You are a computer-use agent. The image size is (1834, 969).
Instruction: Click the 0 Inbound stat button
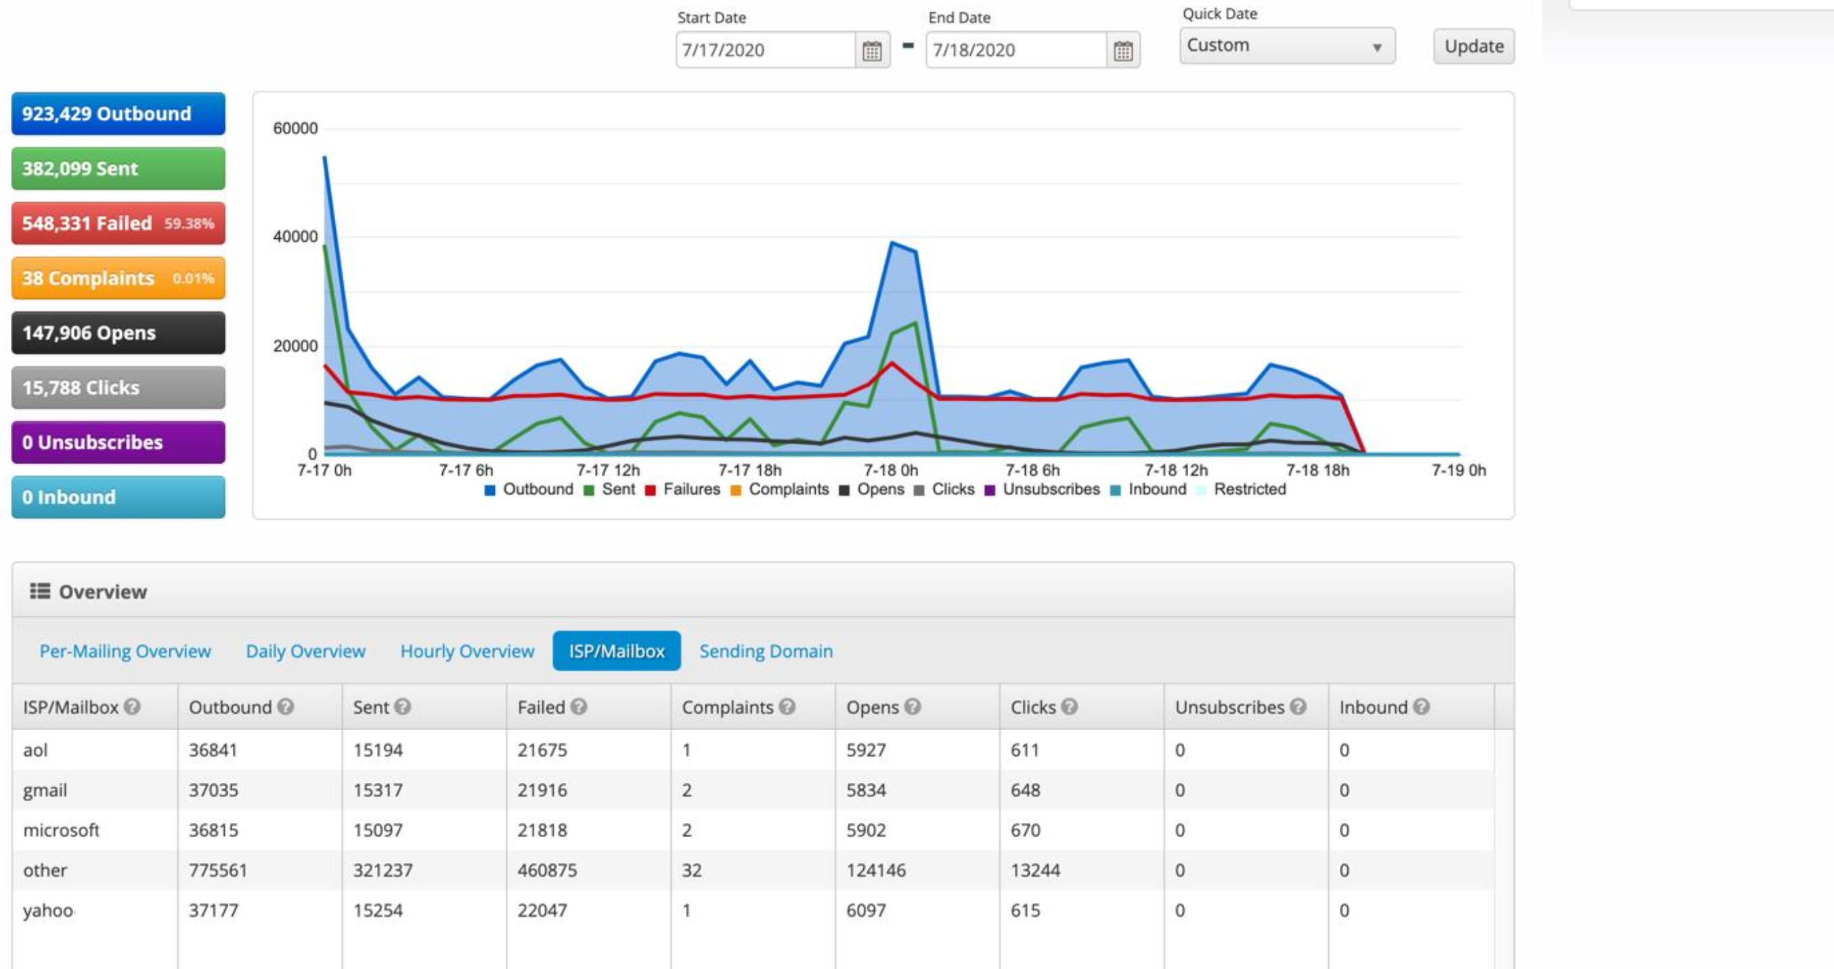118,497
